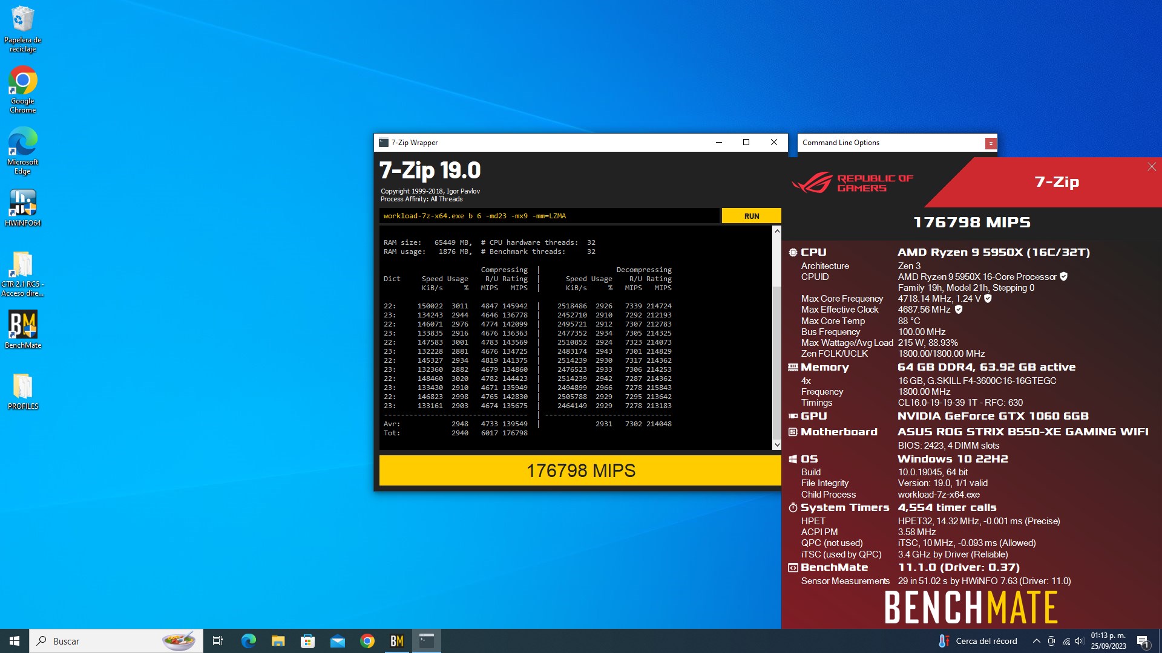Screen dimensions: 1162x653
Task: Click the Sensor Measurements HWiNFO value
Action: pos(984,580)
